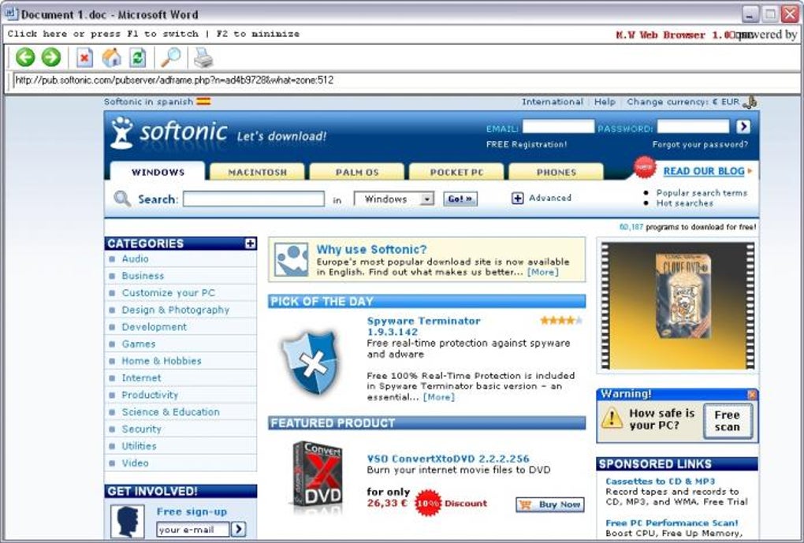
Task: Open the Design & Photography category
Action: pos(175,310)
